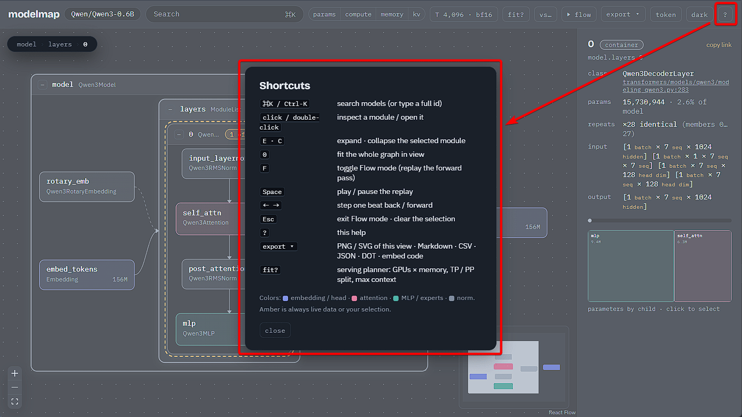Adjust the depth slider in side panel
742x417 pixels.
660,221
